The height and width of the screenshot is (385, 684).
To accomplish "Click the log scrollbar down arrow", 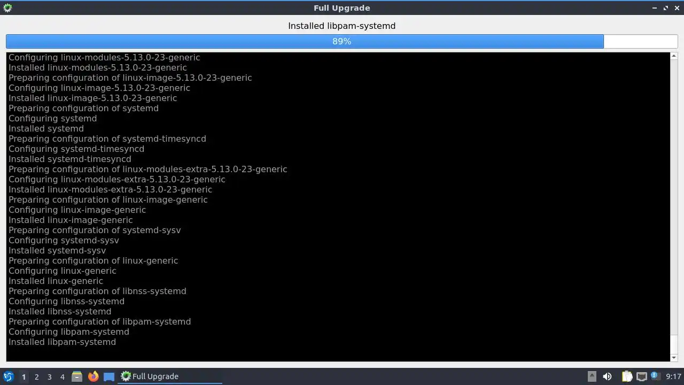I will (x=674, y=358).
